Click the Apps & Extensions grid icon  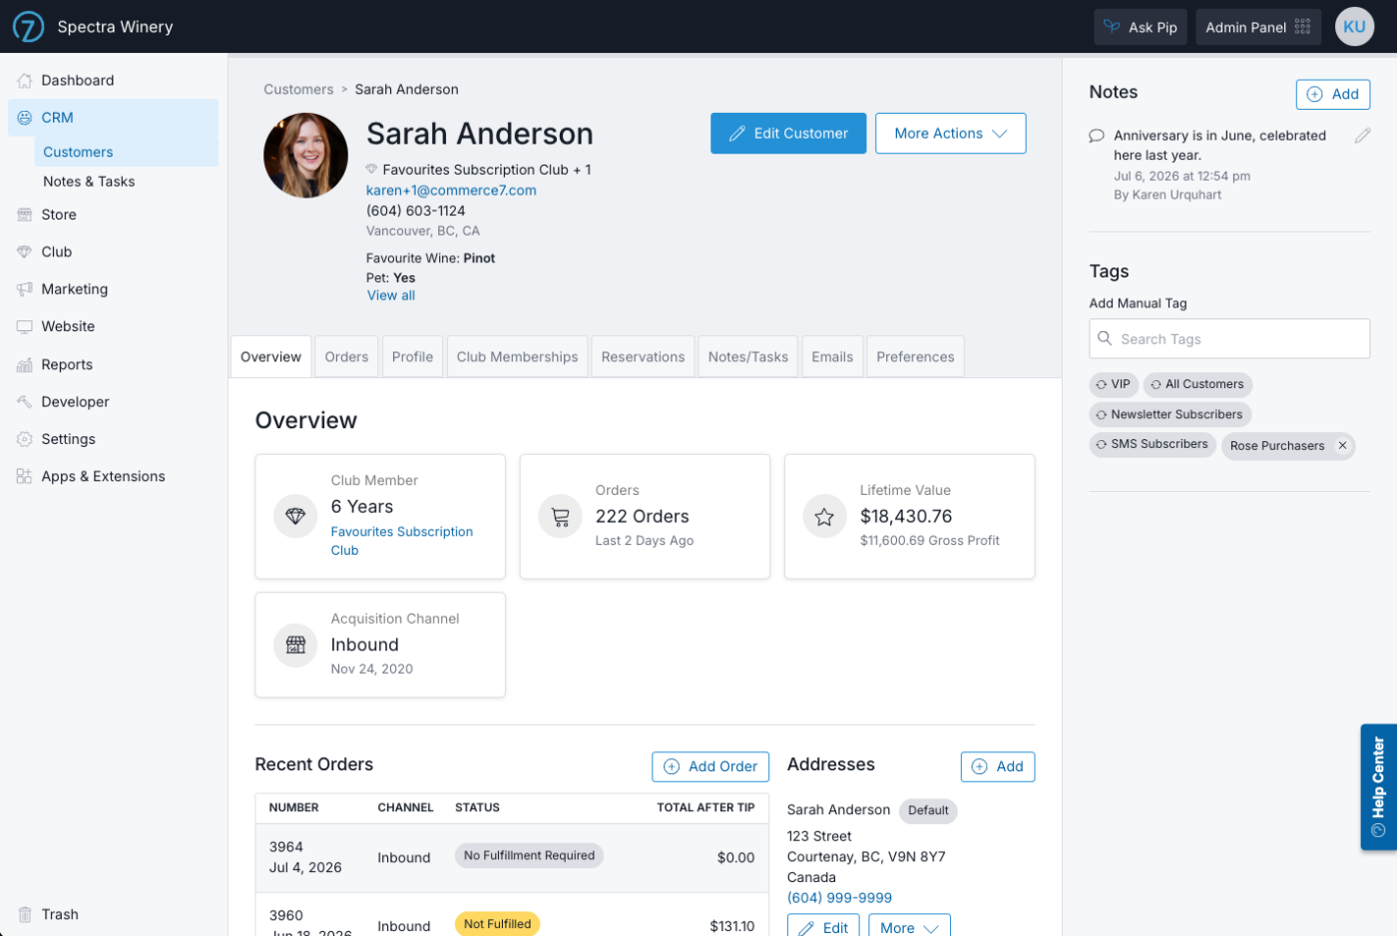[25, 477]
